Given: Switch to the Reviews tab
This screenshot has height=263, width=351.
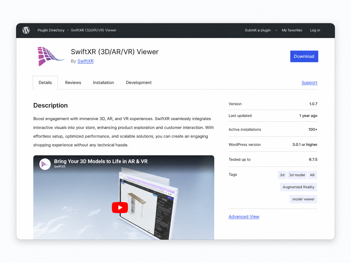Looking at the screenshot, I should click(x=73, y=82).
